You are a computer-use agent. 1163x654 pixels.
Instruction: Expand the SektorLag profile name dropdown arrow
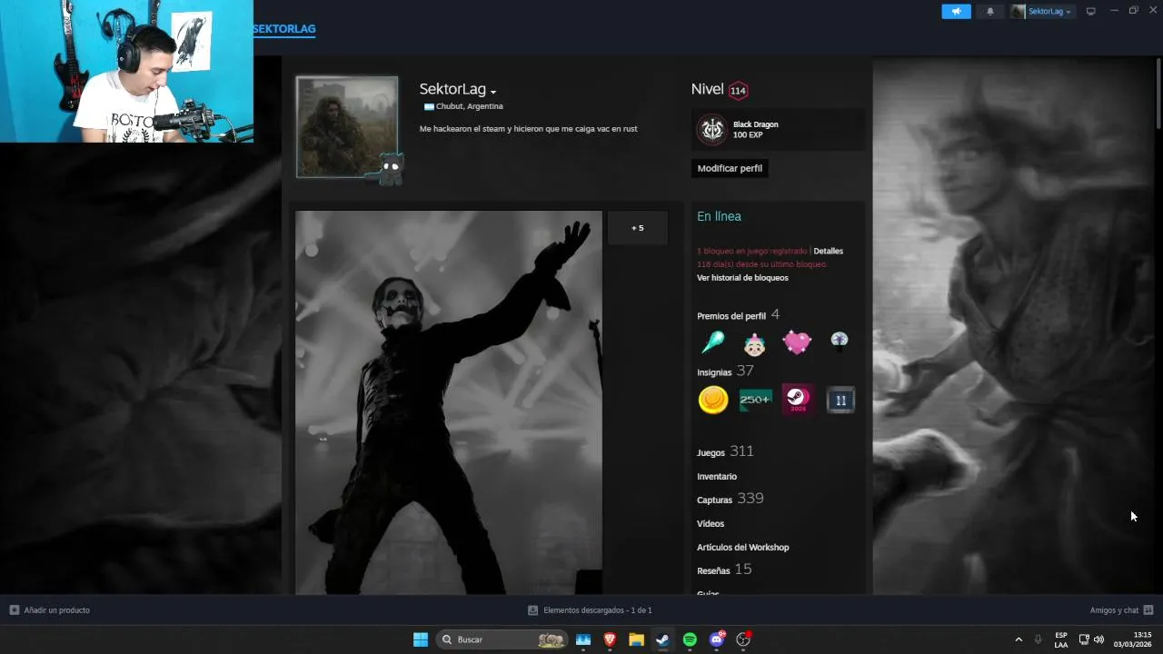point(493,92)
